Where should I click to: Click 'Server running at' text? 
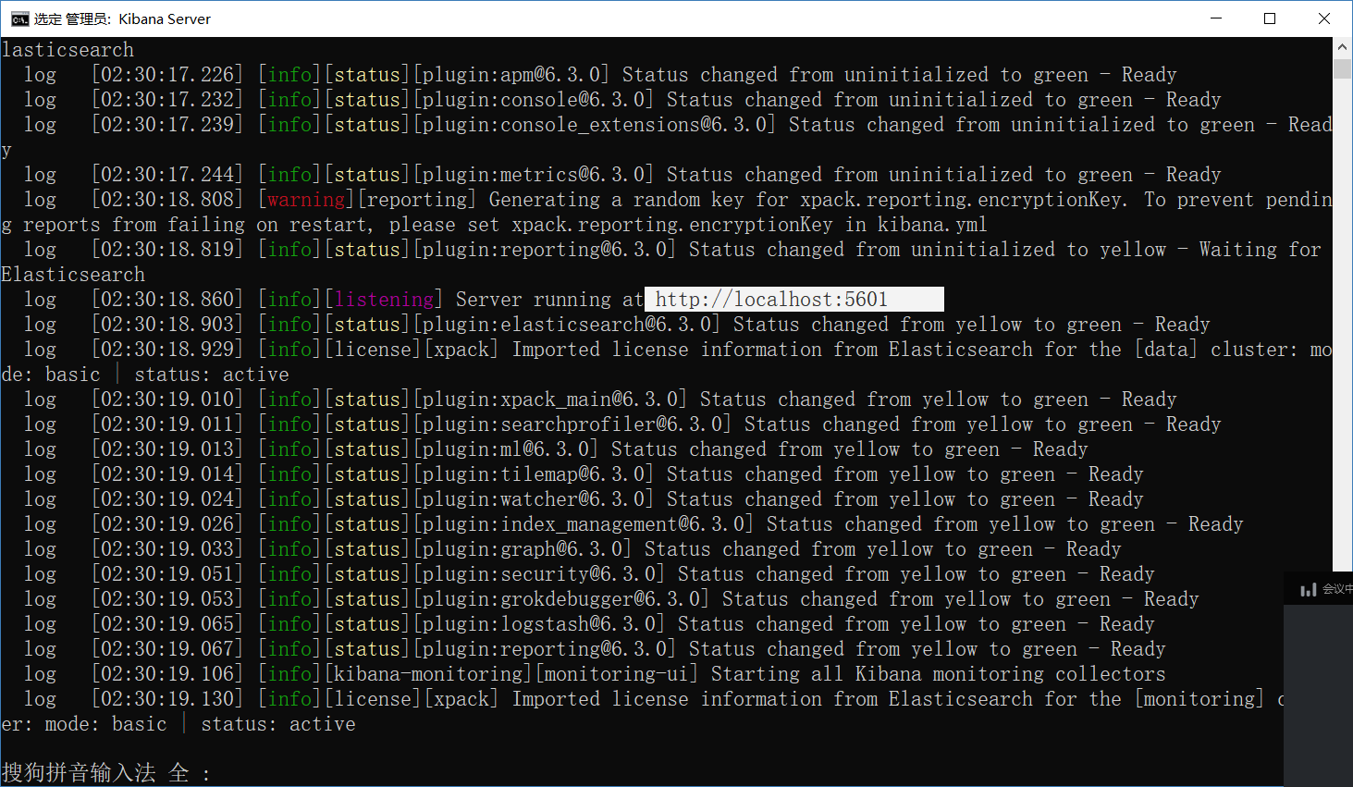[549, 300]
